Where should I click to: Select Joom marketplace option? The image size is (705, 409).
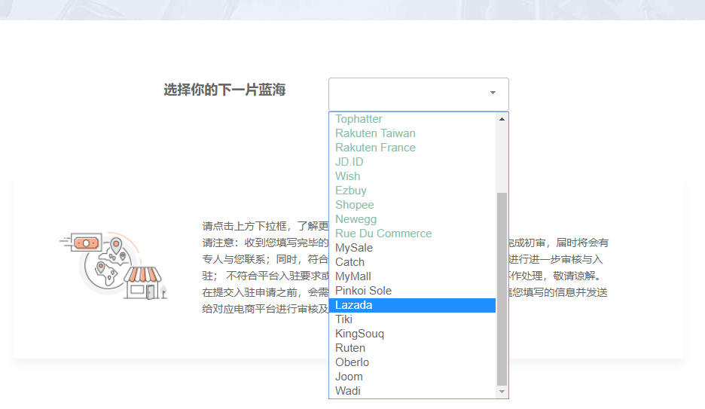(x=412, y=377)
